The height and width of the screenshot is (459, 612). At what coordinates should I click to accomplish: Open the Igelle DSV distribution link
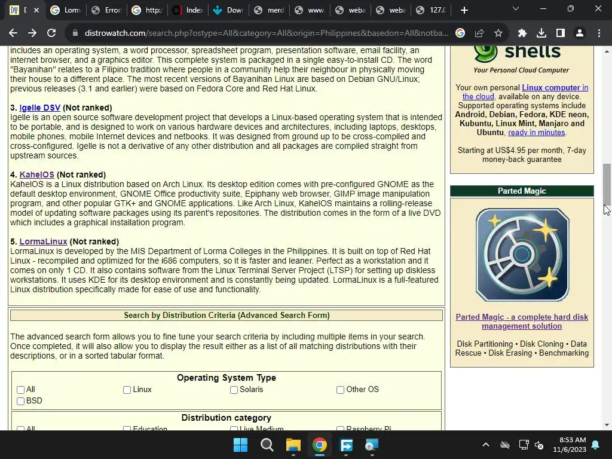pos(40,108)
